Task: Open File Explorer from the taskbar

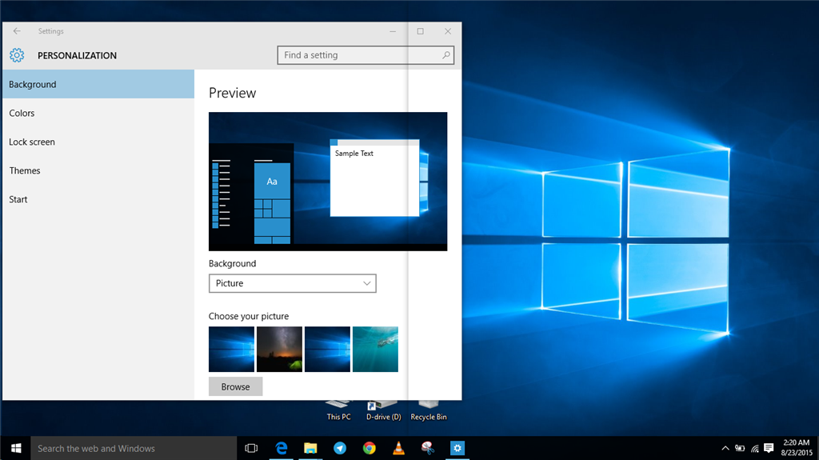Action: [311, 448]
